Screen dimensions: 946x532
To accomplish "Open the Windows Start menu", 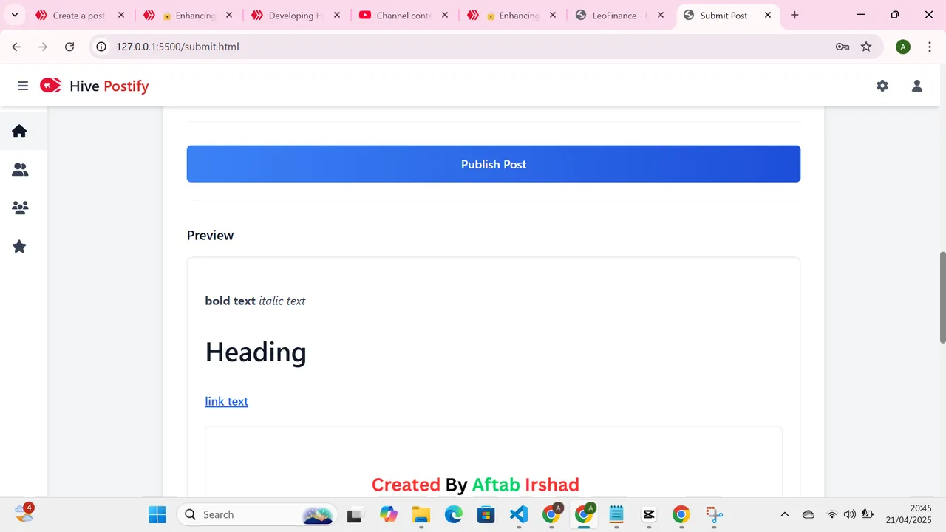I will (157, 514).
